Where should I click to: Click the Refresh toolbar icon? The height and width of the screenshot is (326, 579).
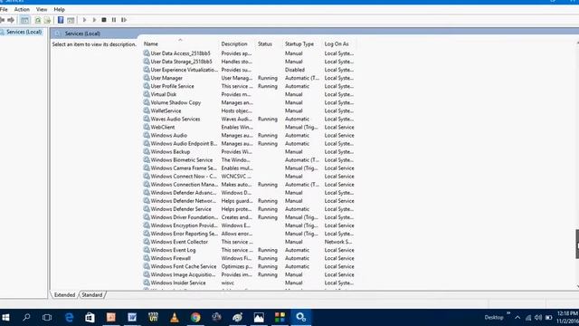38,20
